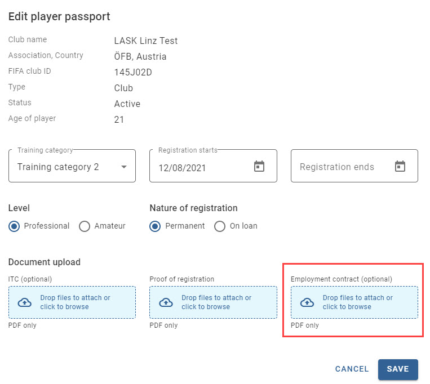The width and height of the screenshot is (430, 384).
Task: Browse files for Employment contract upload
Action: [358, 302]
